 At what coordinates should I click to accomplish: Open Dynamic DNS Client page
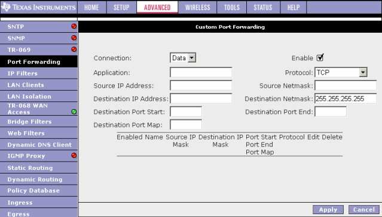[38, 145]
